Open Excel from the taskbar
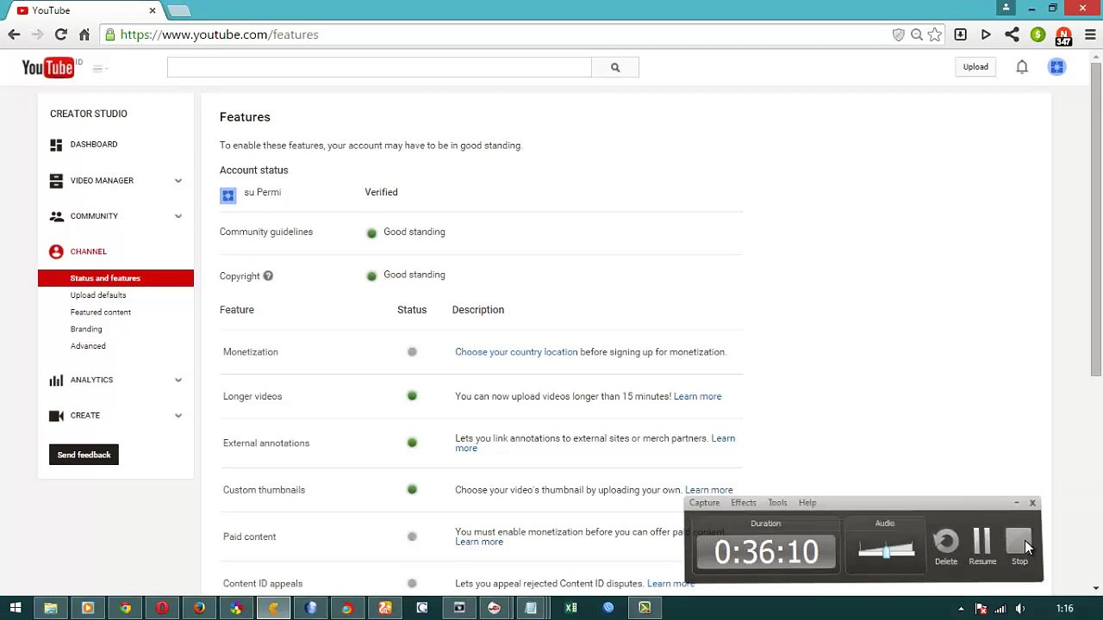 pyautogui.click(x=570, y=608)
